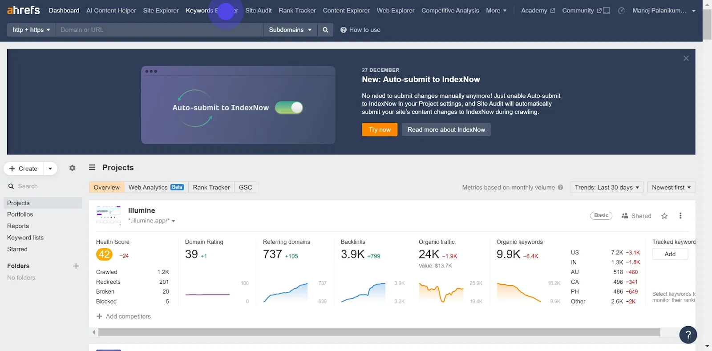Click the search magnifier button in header
Screen dimensions: 712x351
[325, 30]
